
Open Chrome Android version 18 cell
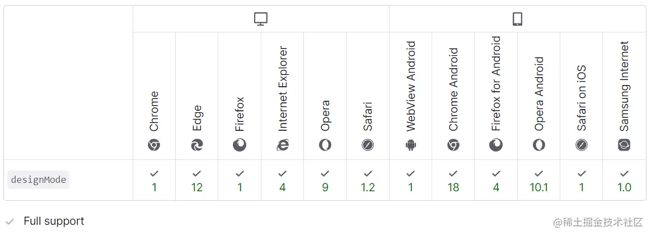tap(453, 181)
